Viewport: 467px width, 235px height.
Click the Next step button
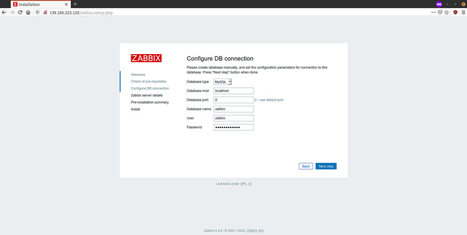326,166
